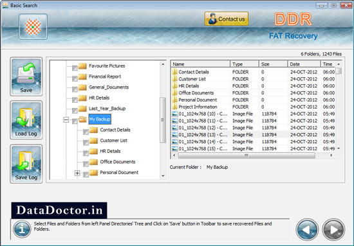Open the Load Log tool

[x=26, y=120]
